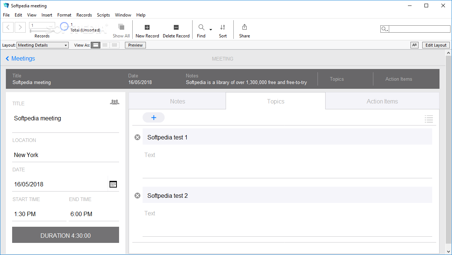Open the File menu
The width and height of the screenshot is (452, 255).
coord(6,15)
